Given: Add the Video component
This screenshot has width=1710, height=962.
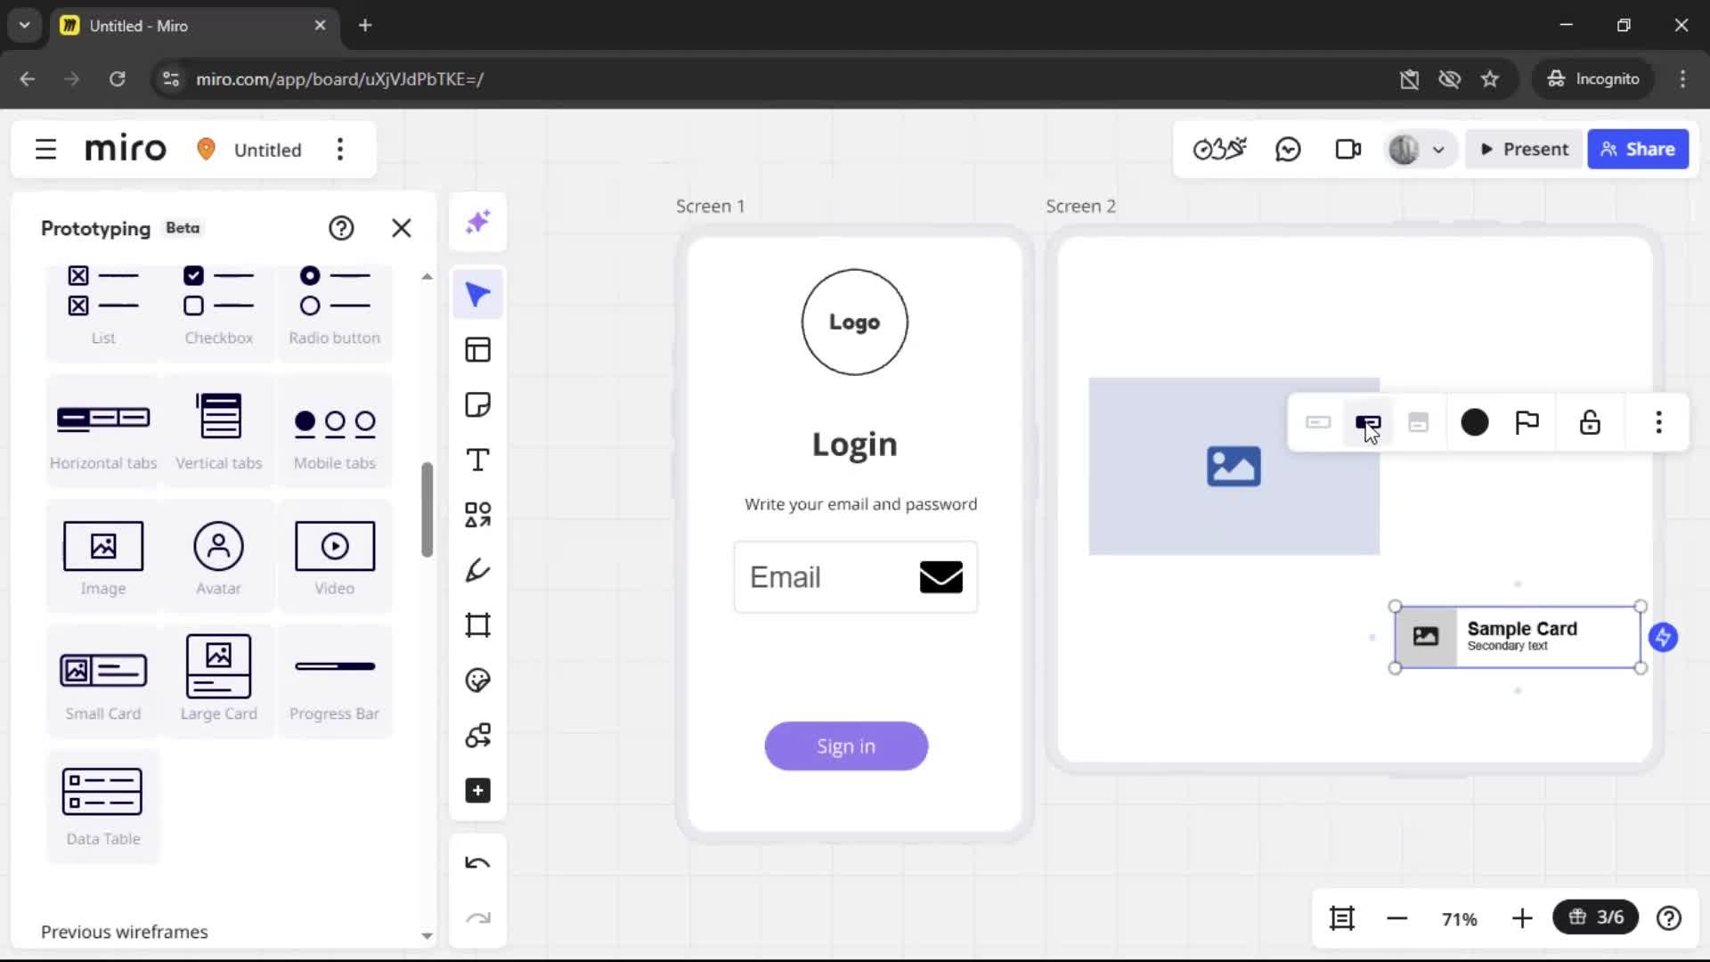Looking at the screenshot, I should pyautogui.click(x=335, y=557).
